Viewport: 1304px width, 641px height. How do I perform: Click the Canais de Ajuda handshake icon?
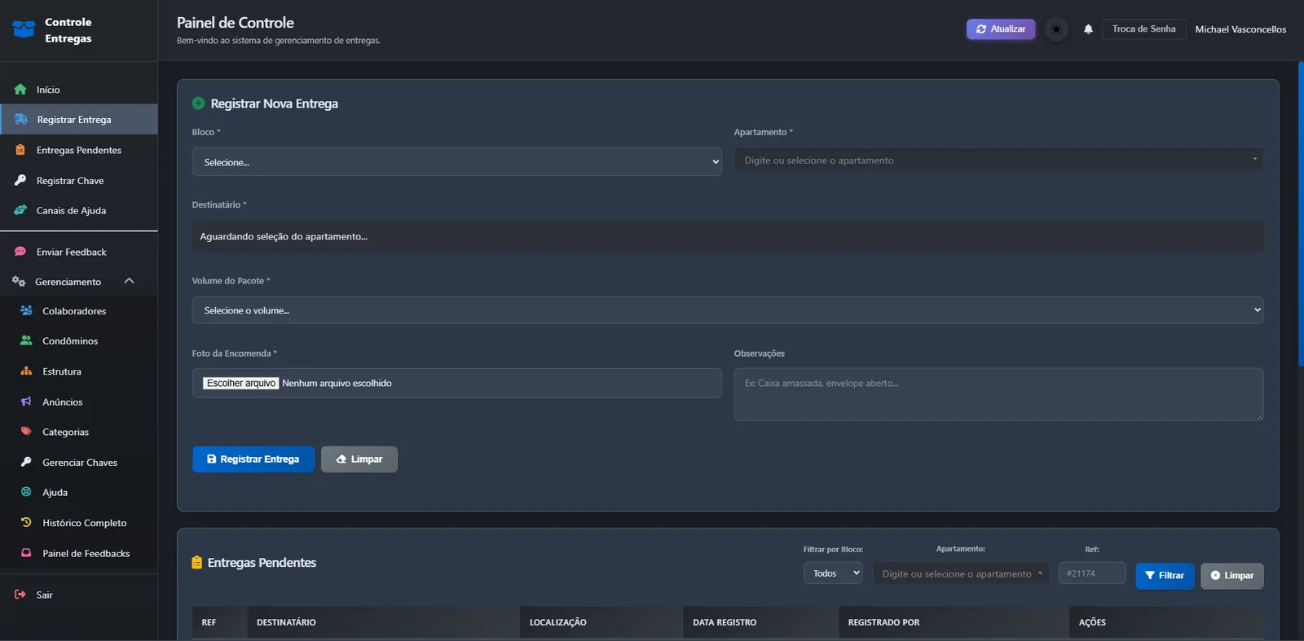click(20, 210)
